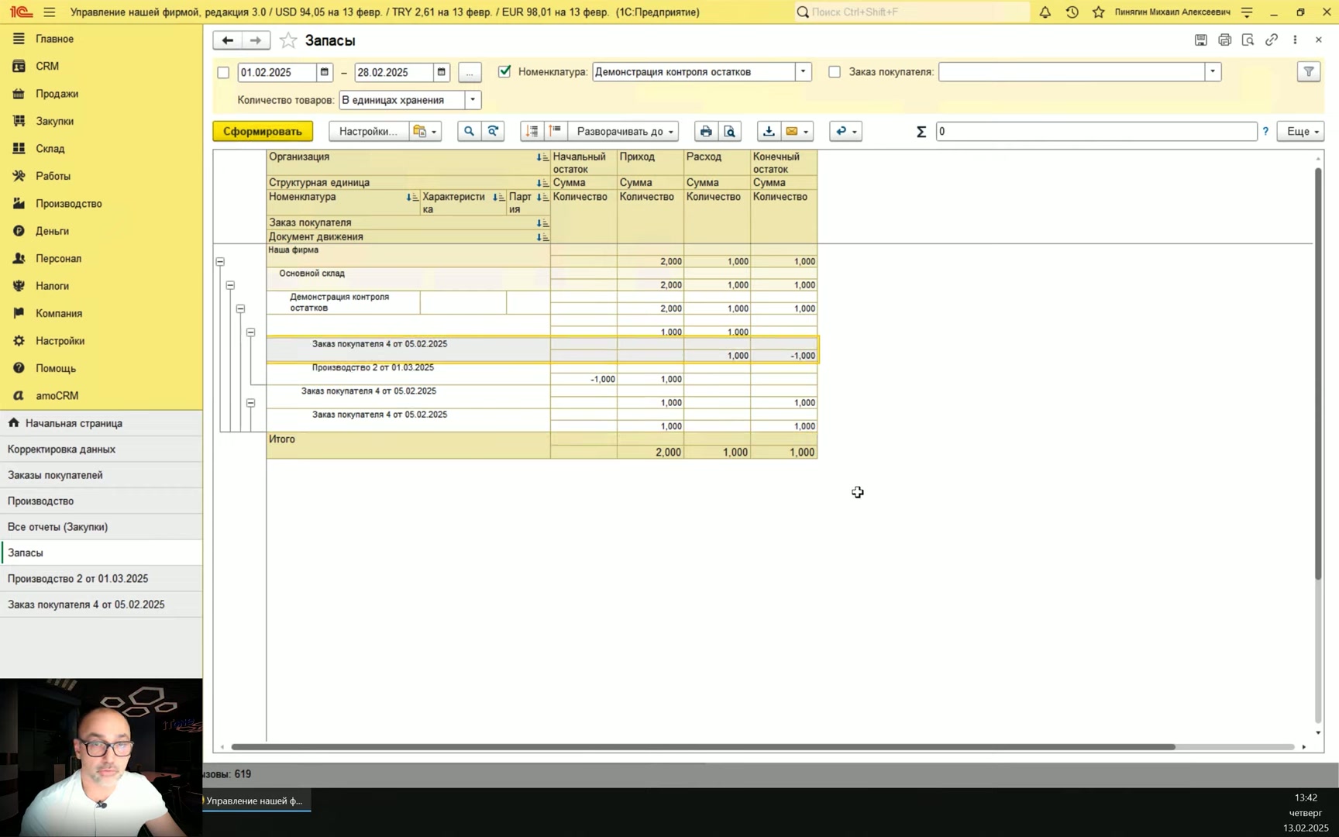1339x837 pixels.
Task: Uncheck the Номенклатура filter checkbox
Action: point(504,71)
